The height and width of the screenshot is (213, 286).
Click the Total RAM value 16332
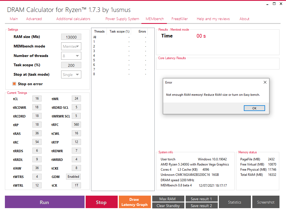pos(272,174)
